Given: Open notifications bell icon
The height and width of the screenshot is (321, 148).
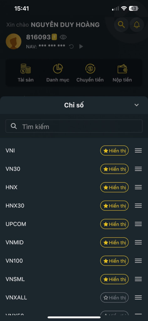Looking at the screenshot, I should [x=136, y=25].
